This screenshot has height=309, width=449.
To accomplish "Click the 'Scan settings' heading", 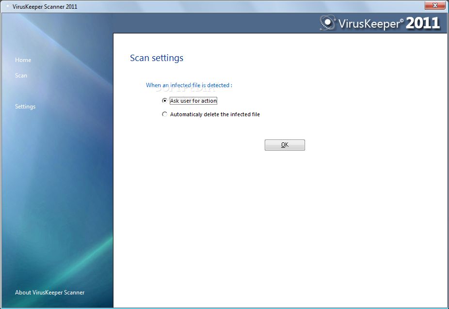I will click(157, 58).
